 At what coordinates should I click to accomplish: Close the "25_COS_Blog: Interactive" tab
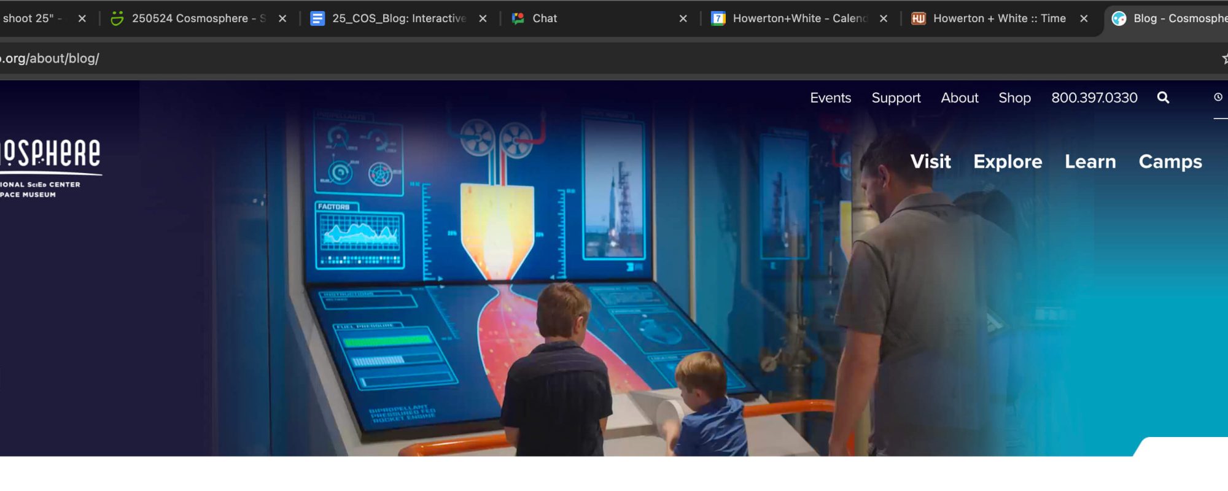483,18
